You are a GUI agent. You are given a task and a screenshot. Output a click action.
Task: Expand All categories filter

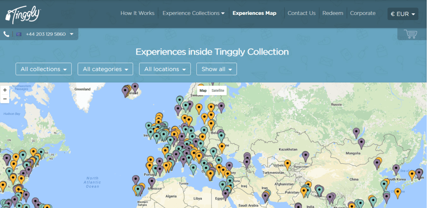[x=105, y=69]
